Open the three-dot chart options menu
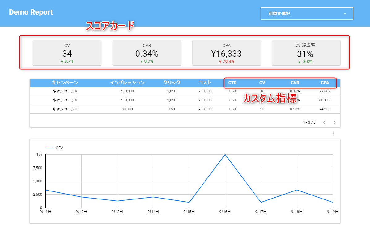This screenshot has height=227, width=370. pyautogui.click(x=333, y=134)
